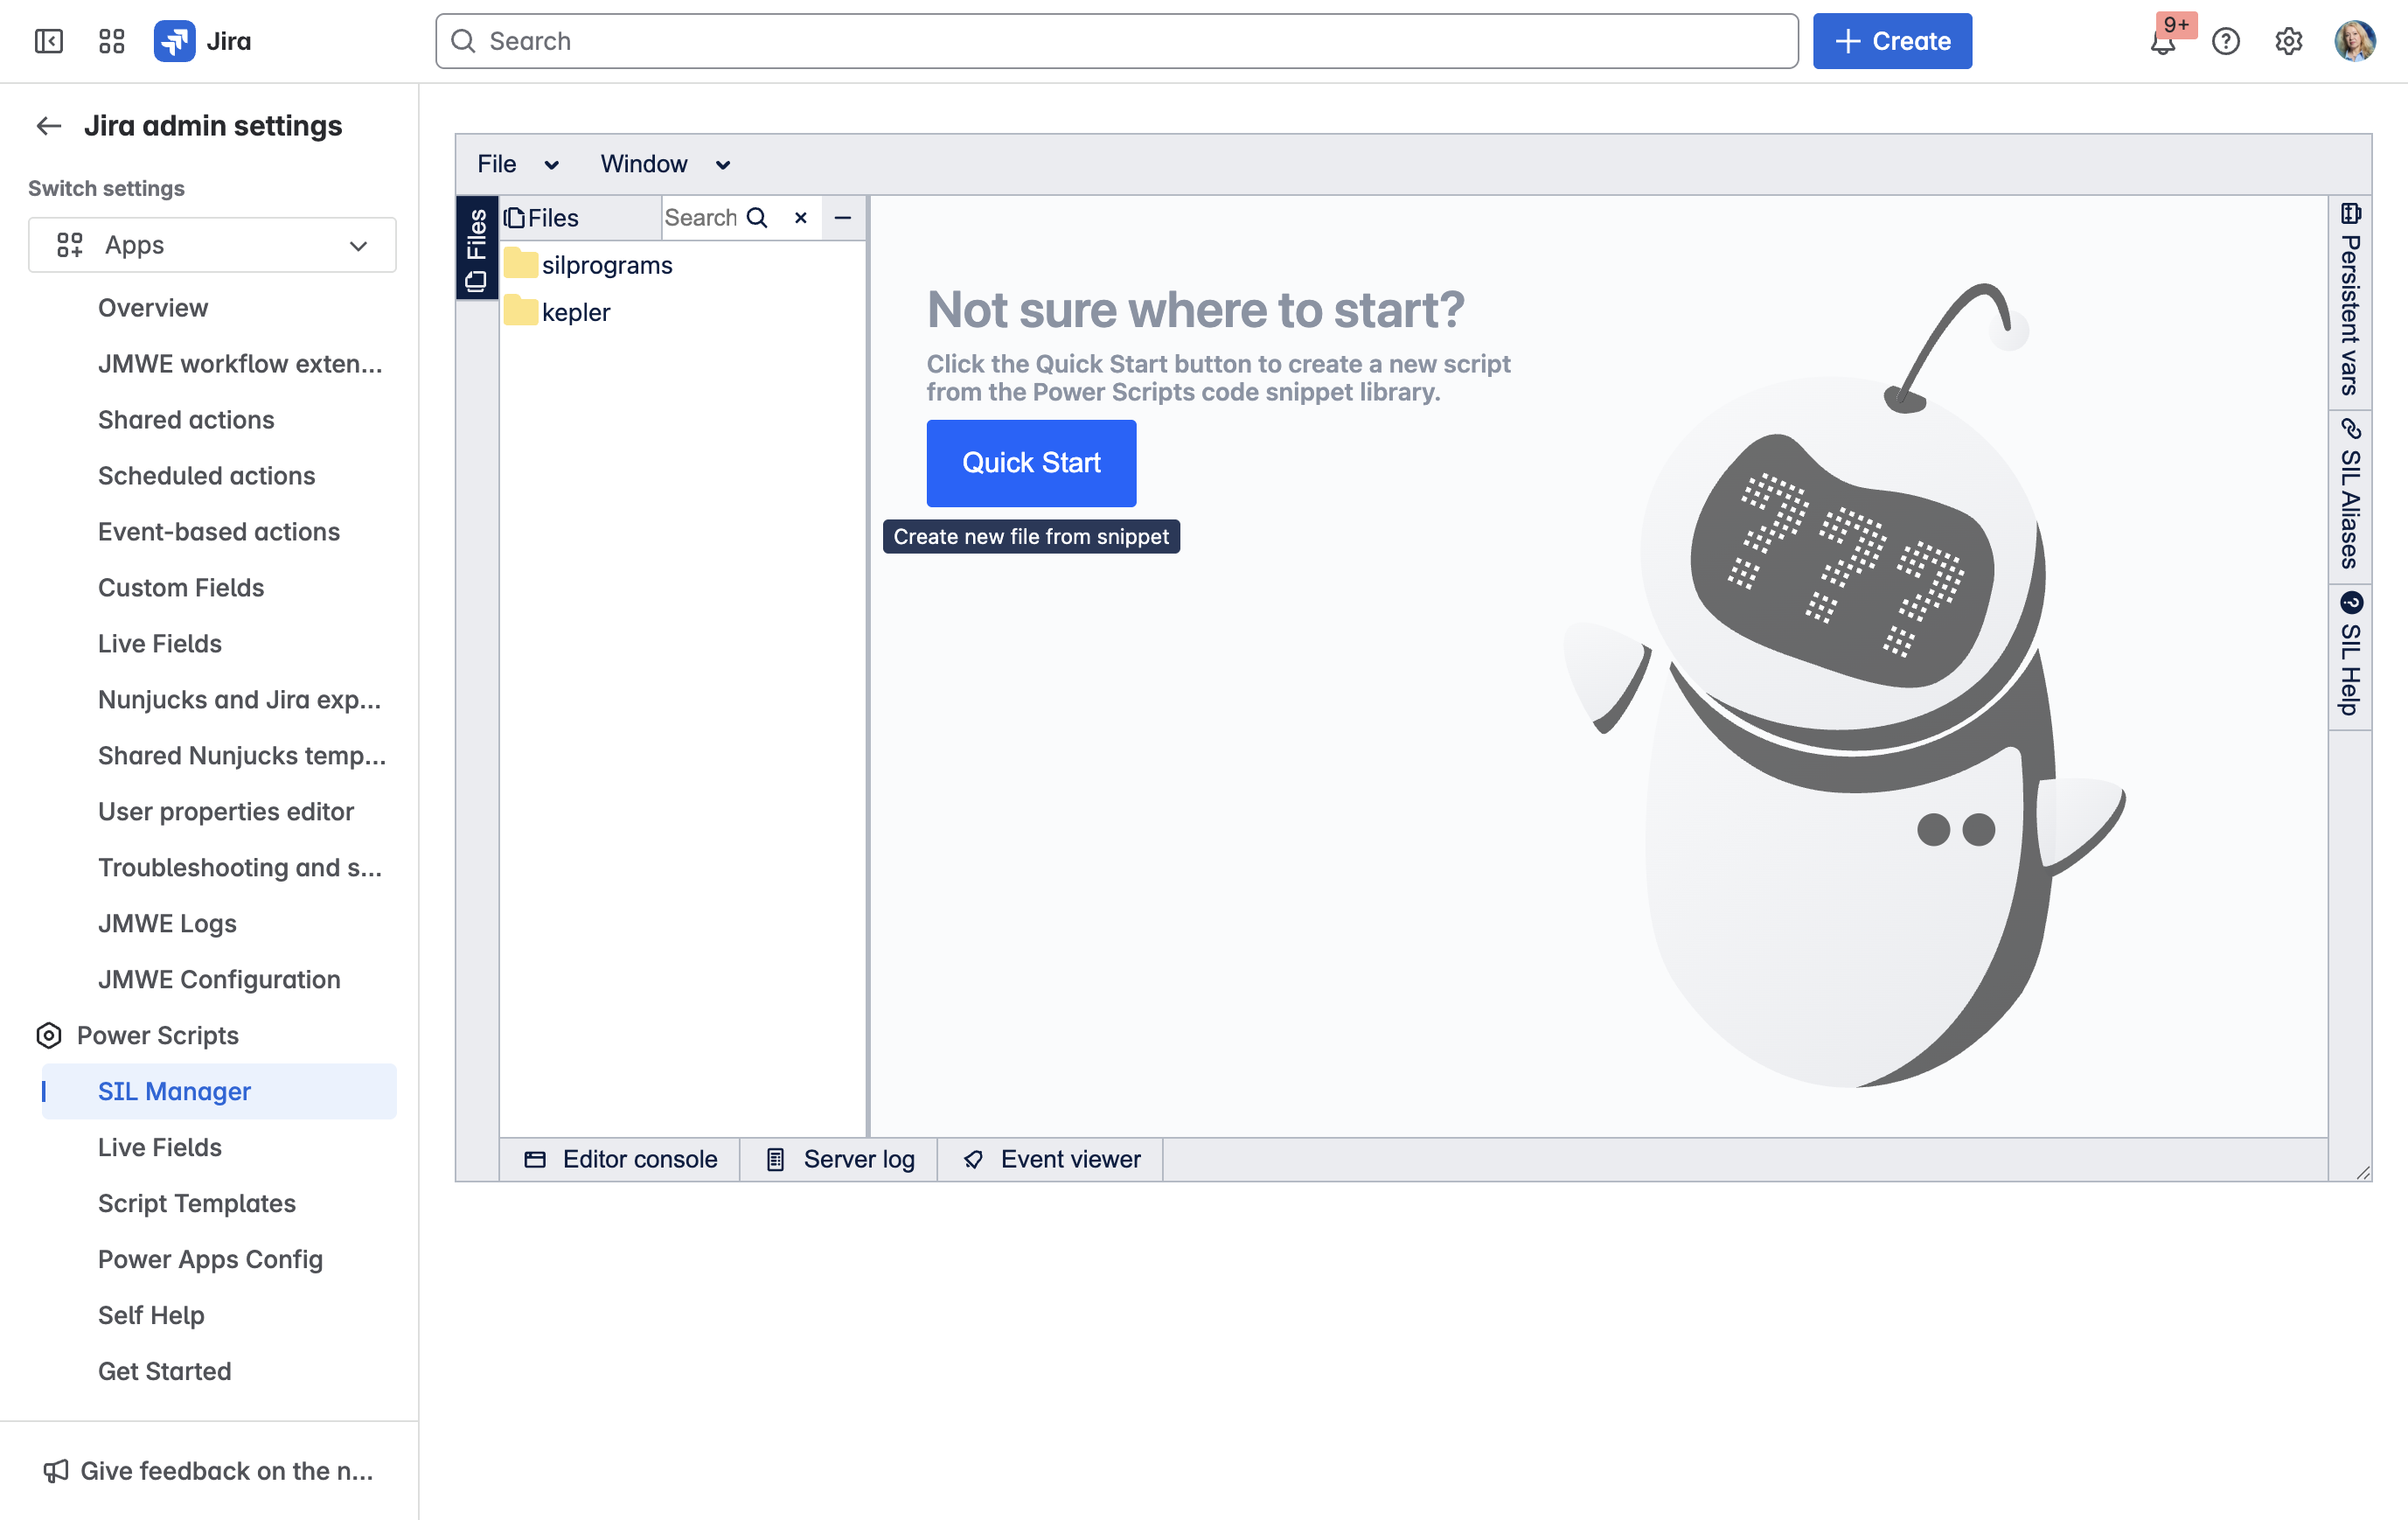This screenshot has height=1520, width=2408.
Task: Click the feedback megaphone icon
Action: coord(56,1470)
